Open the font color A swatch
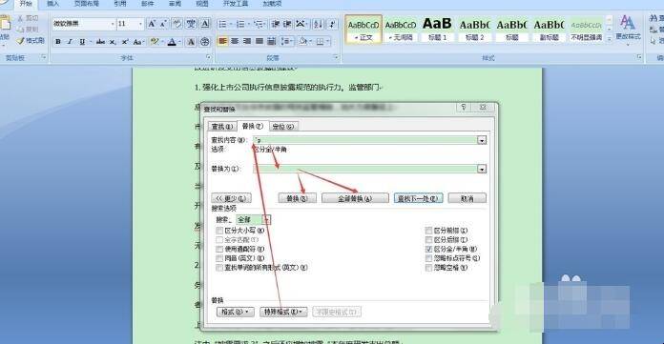 click(172, 42)
